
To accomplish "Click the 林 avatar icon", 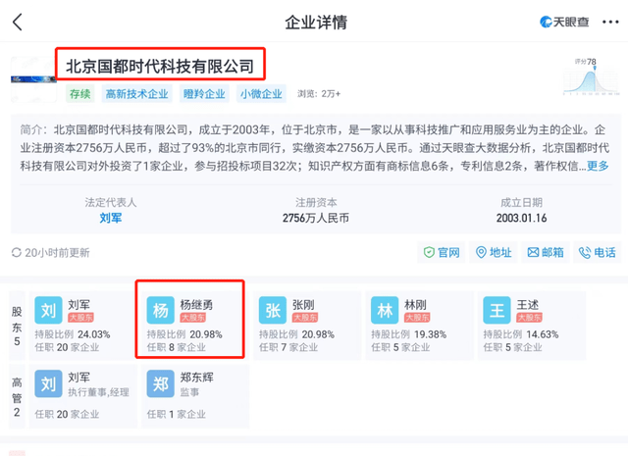I will coord(385,310).
